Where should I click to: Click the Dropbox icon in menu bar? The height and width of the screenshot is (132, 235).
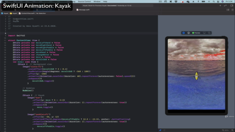(x=176, y=1)
